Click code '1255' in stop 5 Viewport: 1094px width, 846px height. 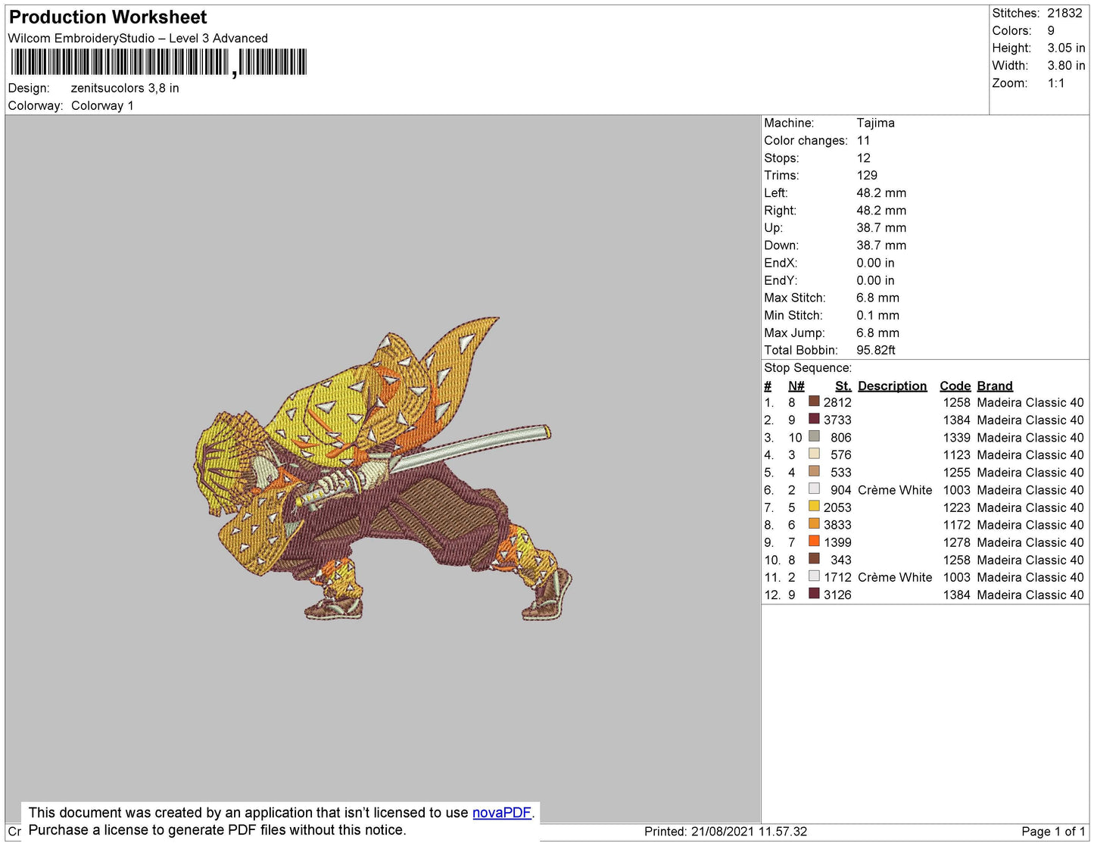(956, 472)
